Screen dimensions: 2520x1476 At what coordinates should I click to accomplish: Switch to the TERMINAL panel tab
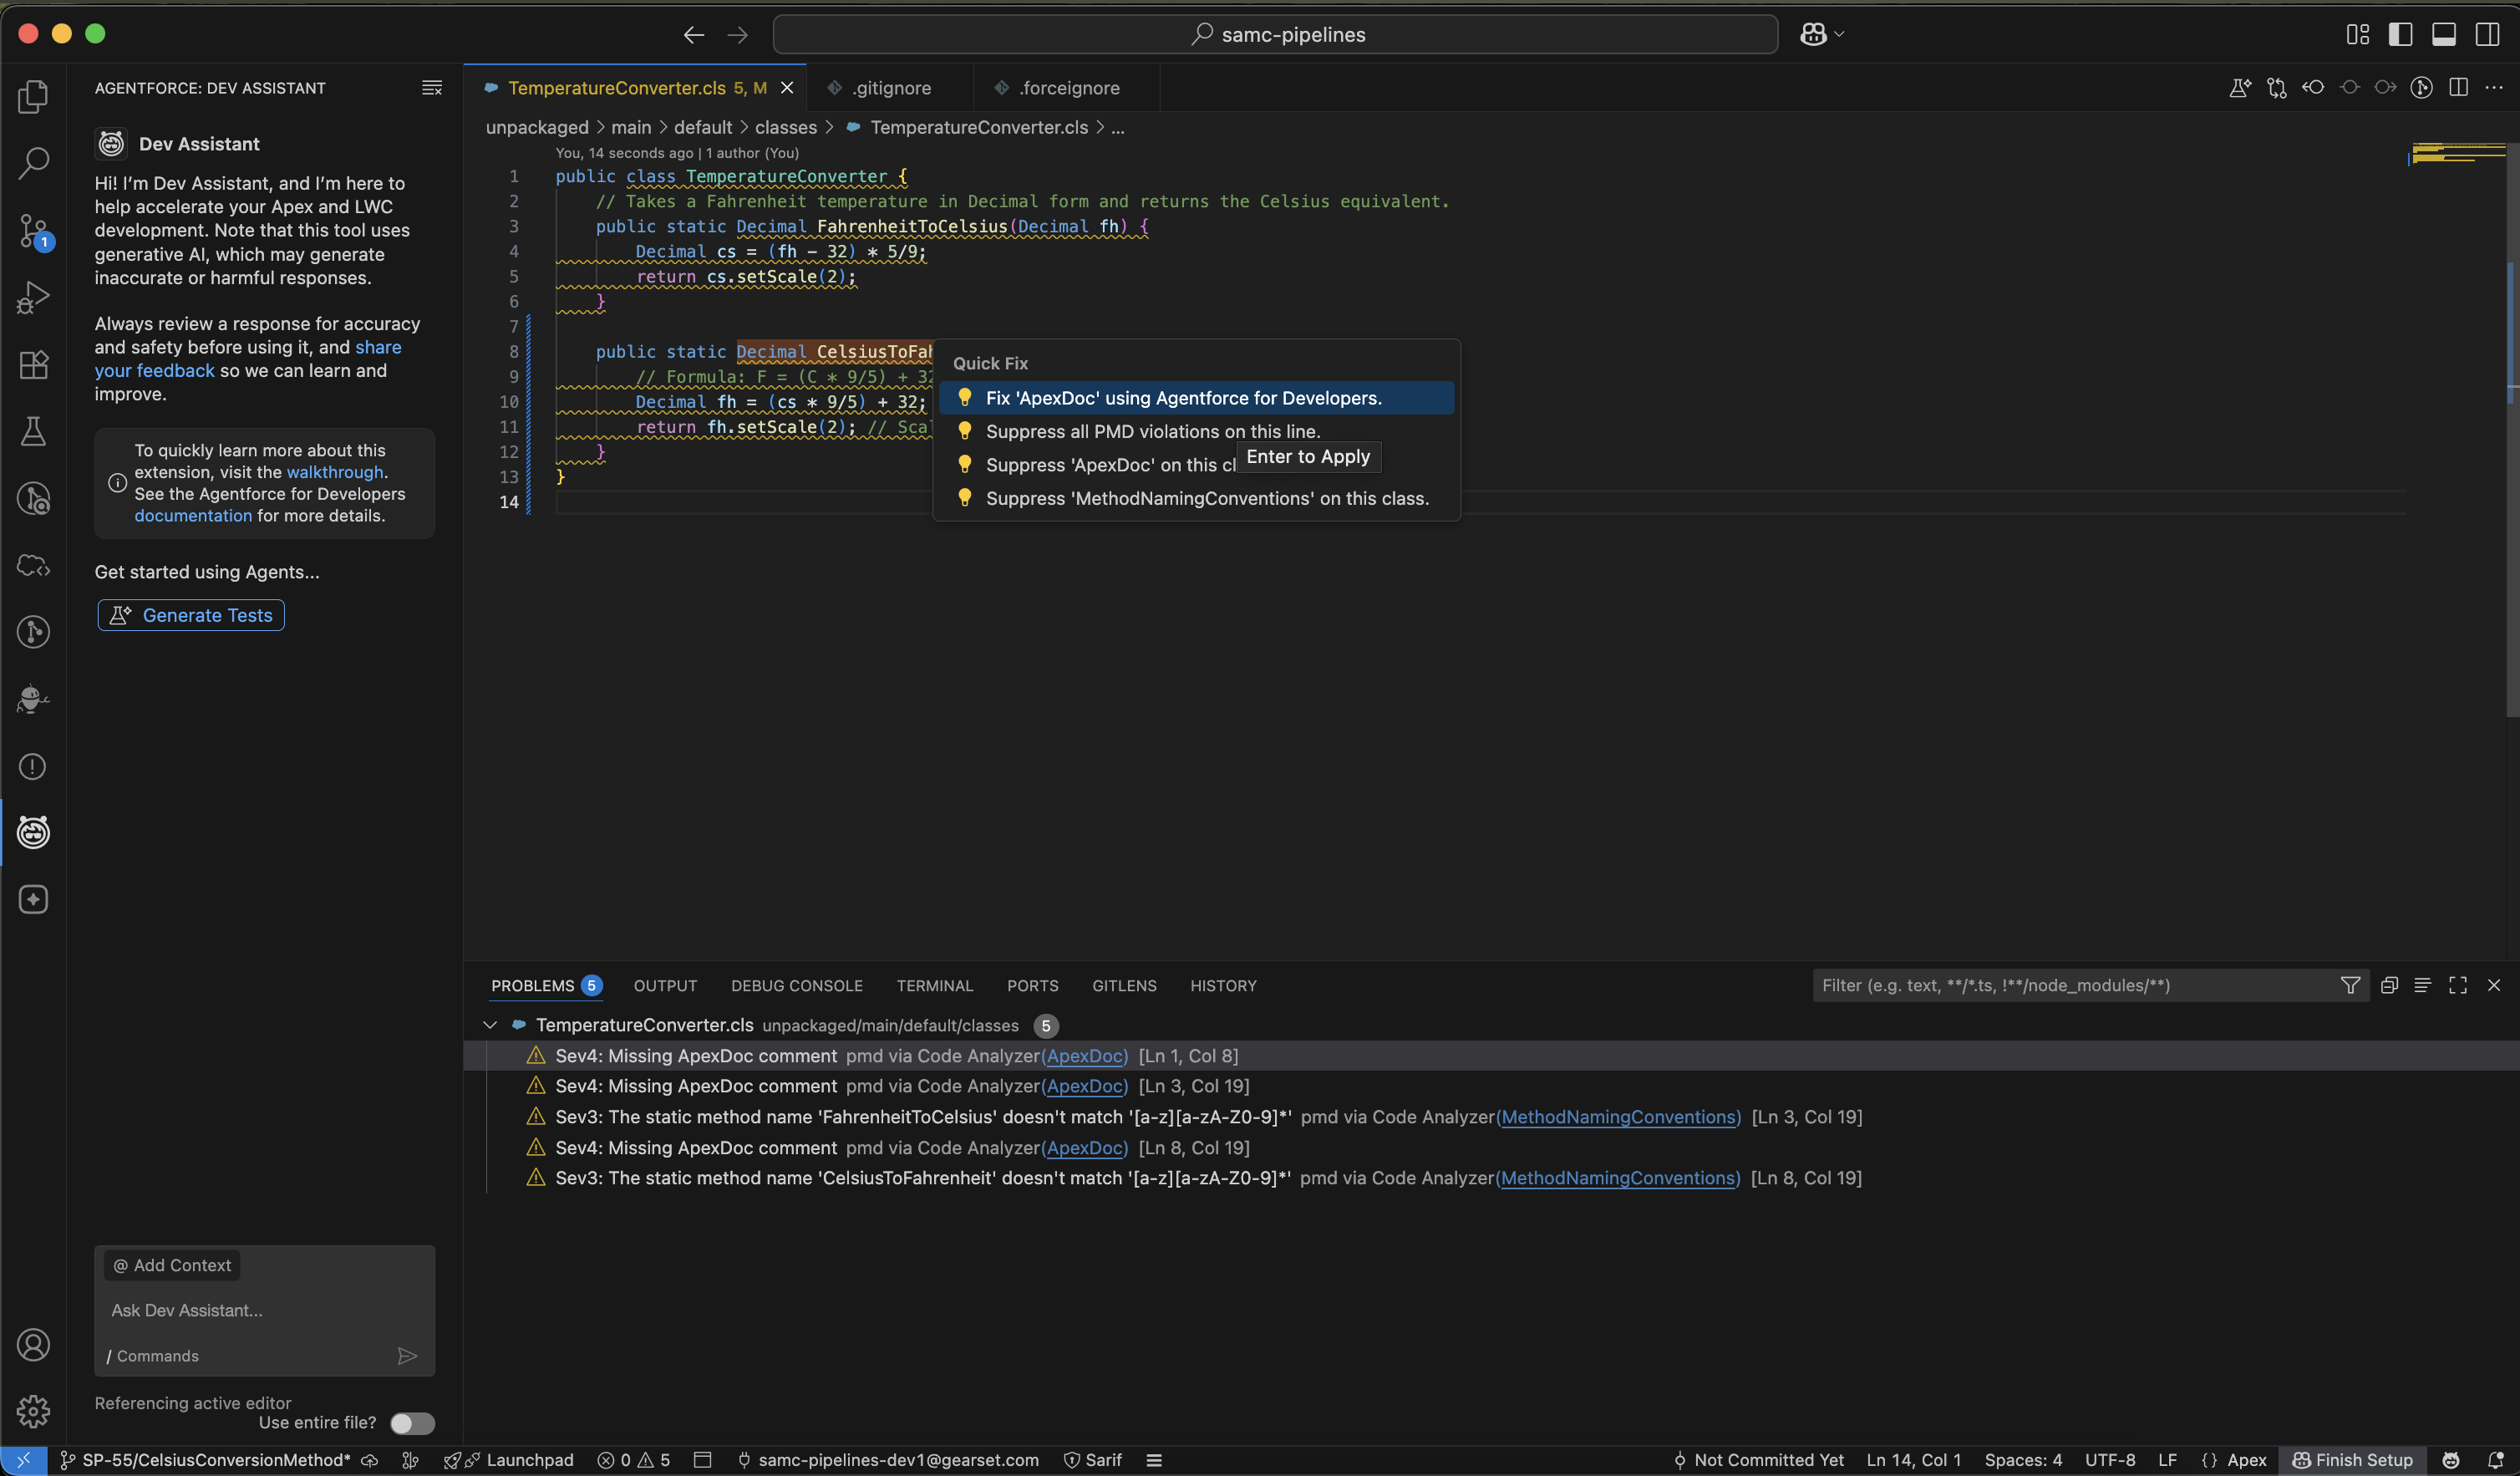tap(934, 986)
